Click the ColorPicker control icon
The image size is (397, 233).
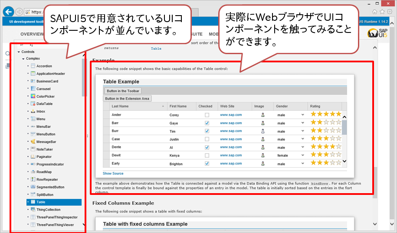click(33, 96)
